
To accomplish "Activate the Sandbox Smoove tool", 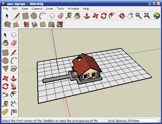I will point(26,24).
